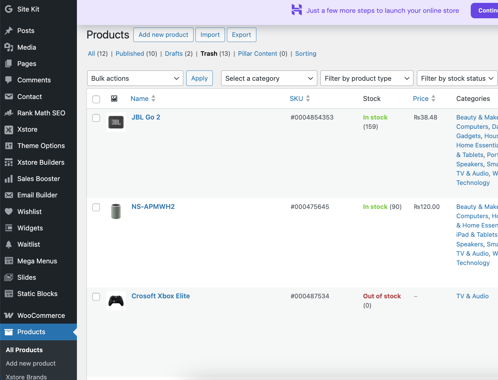498x380 pixels.
Task: Click the Contact envelope icon
Action: tap(9, 96)
